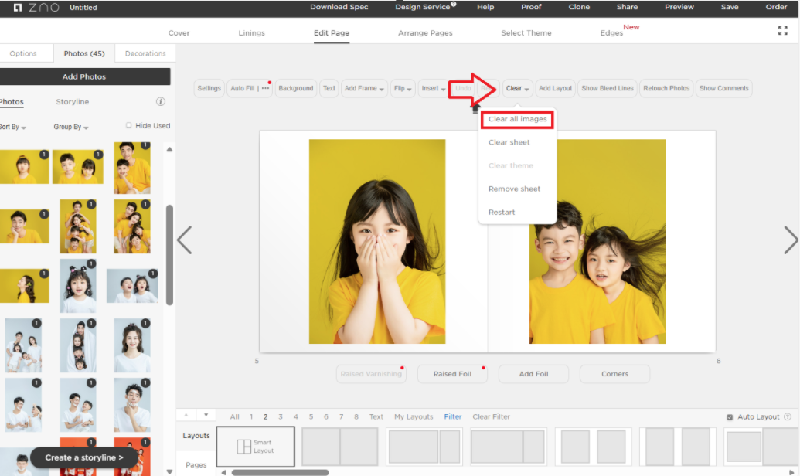The width and height of the screenshot is (800, 476).
Task: Expand the Sort By dropdown
Action: pyautogui.click(x=13, y=127)
